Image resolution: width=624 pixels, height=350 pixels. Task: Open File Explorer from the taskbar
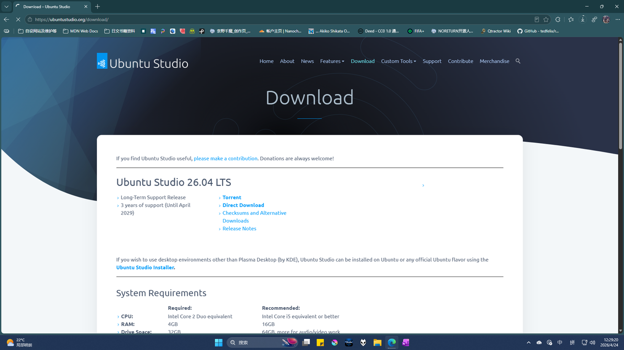(377, 343)
